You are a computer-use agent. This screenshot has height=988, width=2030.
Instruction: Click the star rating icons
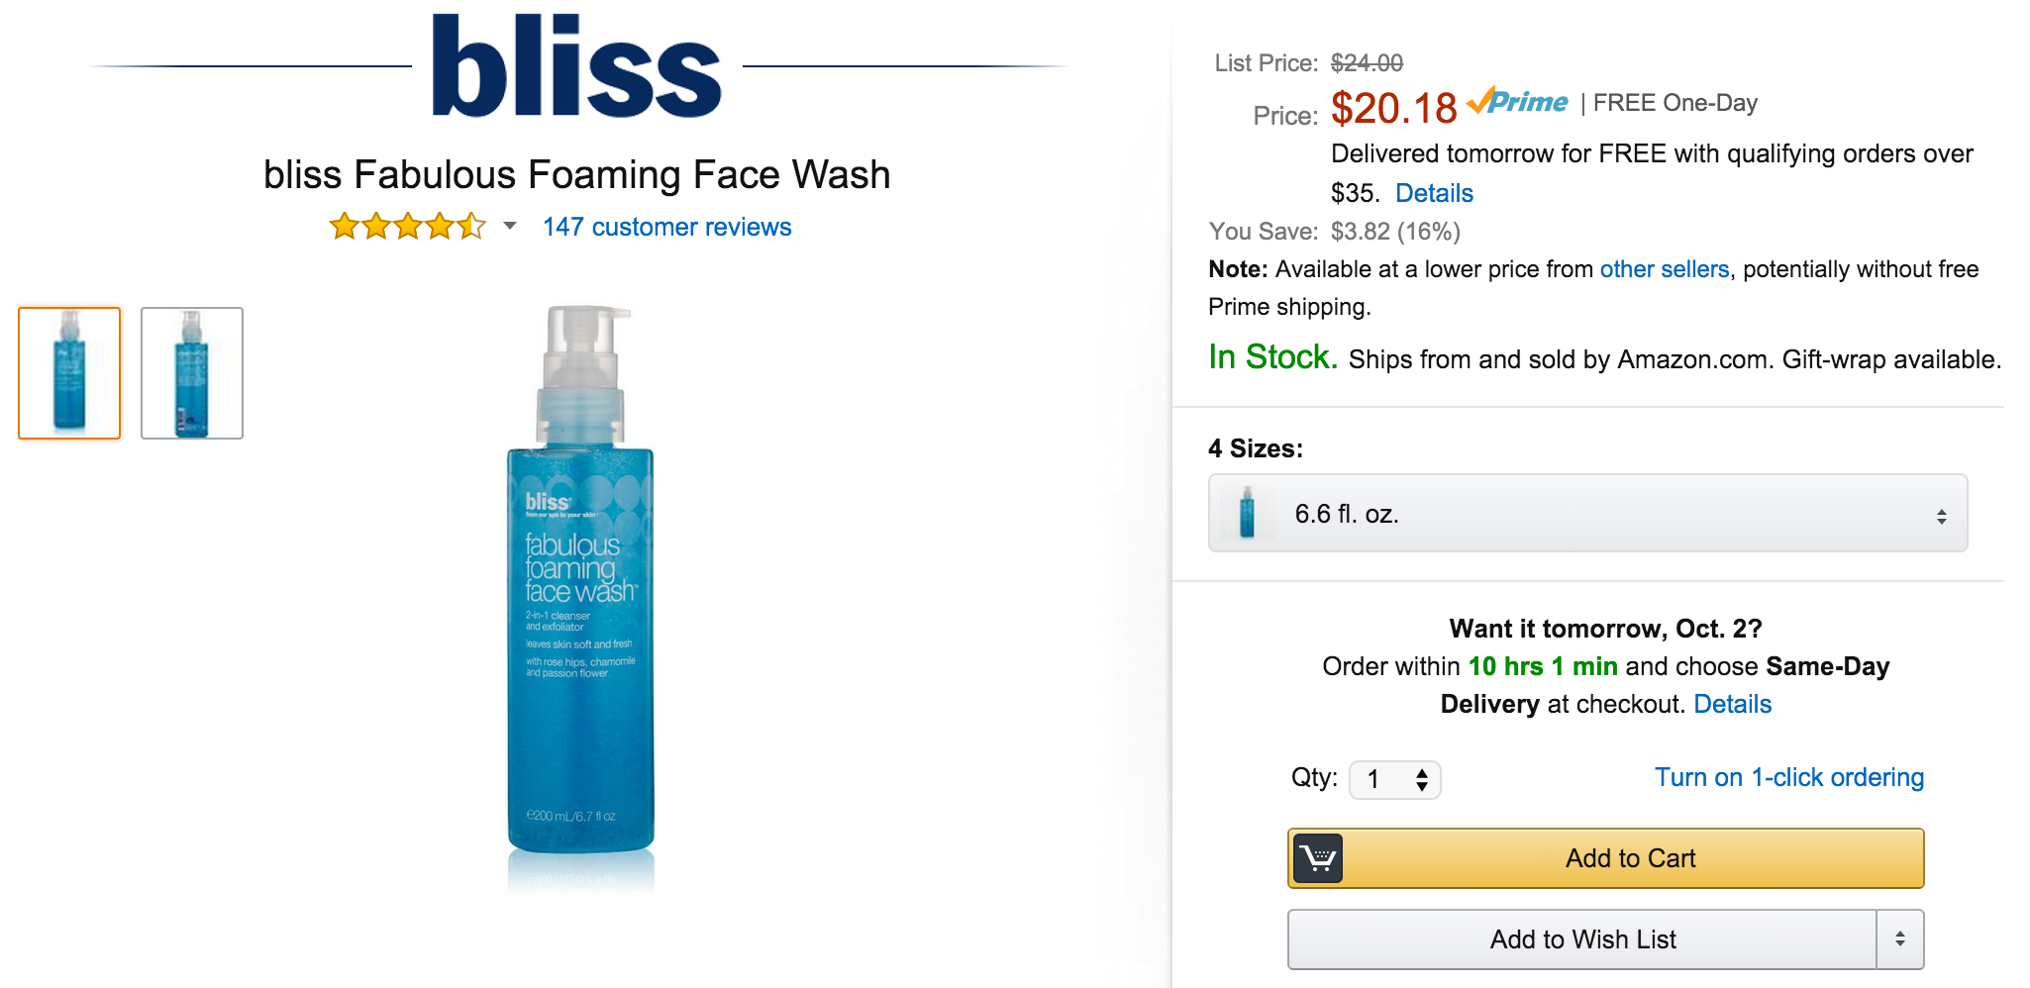(407, 227)
